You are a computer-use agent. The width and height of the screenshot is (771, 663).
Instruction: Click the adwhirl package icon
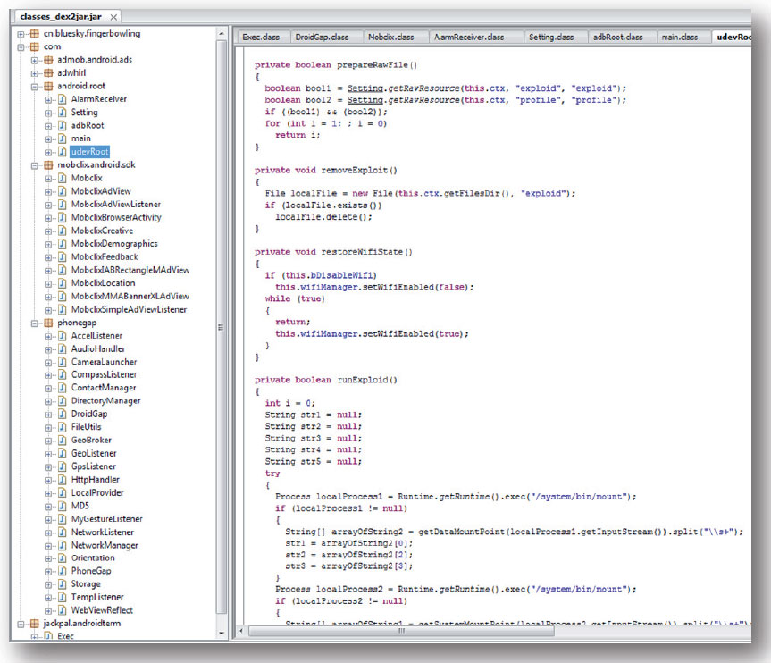(48, 72)
